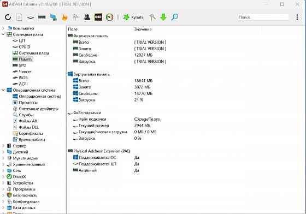This screenshot has width=306, height=214.
Task: Focus the Поиск search field
Action: (263, 17)
